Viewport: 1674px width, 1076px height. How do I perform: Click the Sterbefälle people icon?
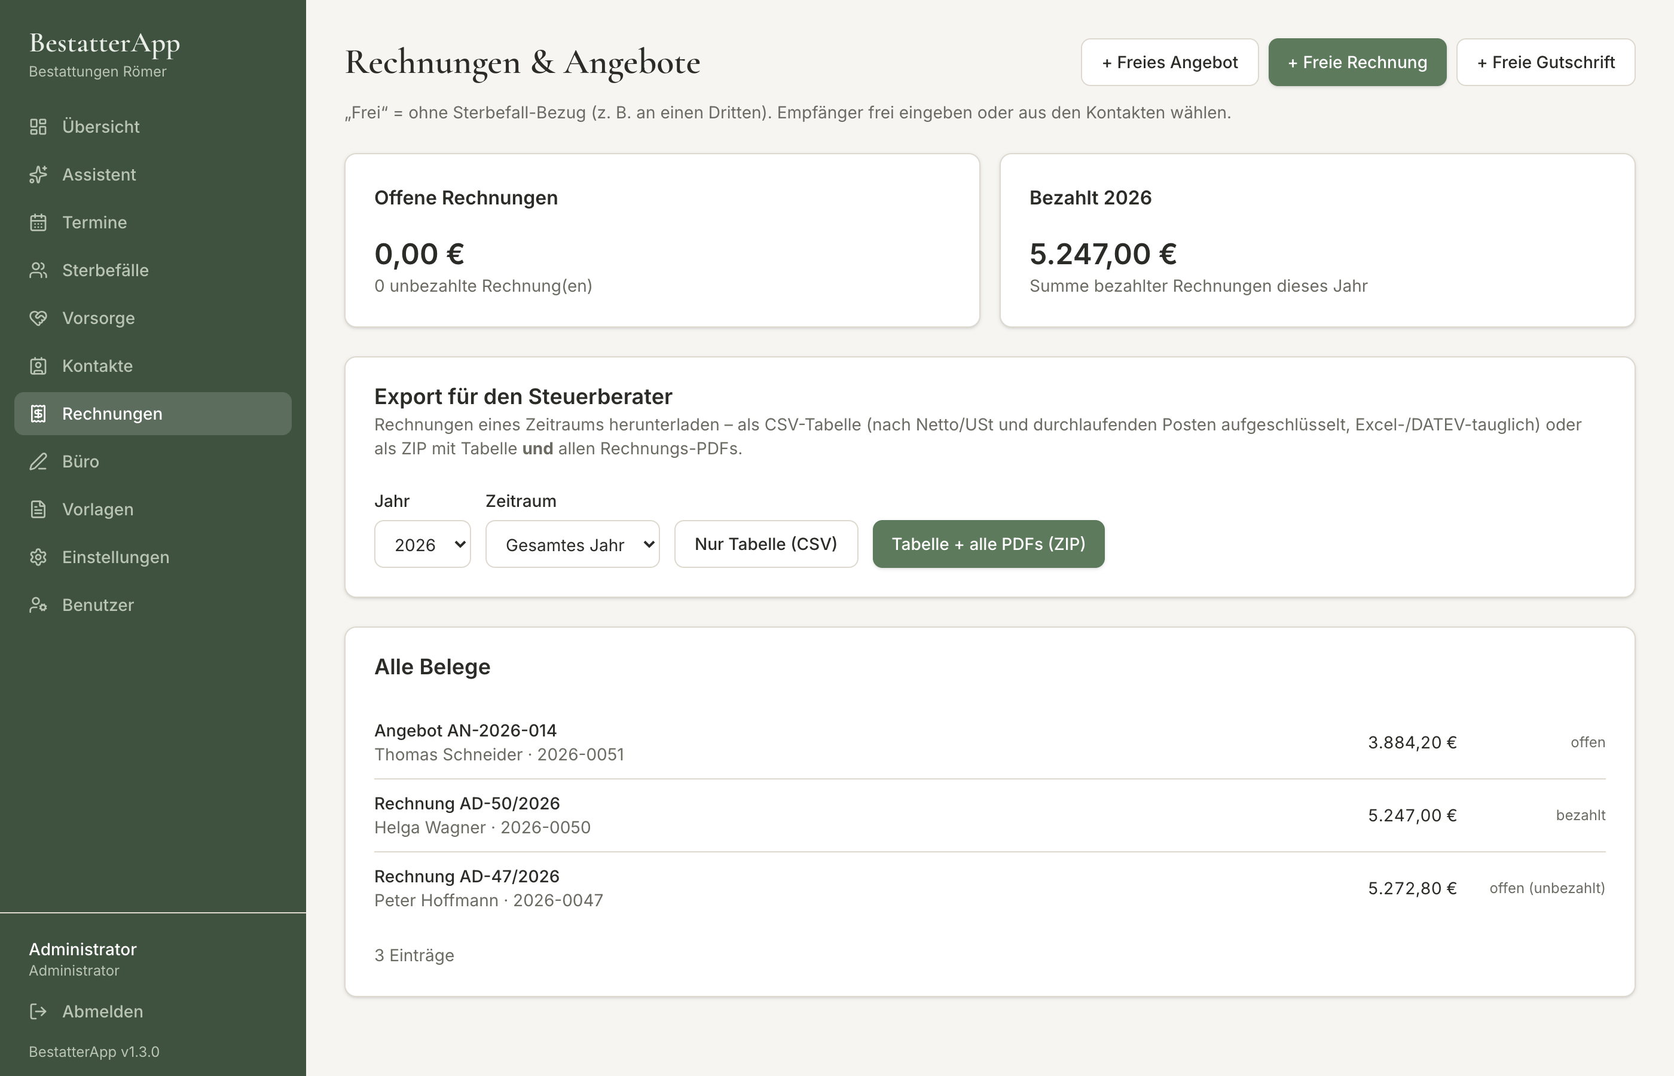[38, 270]
